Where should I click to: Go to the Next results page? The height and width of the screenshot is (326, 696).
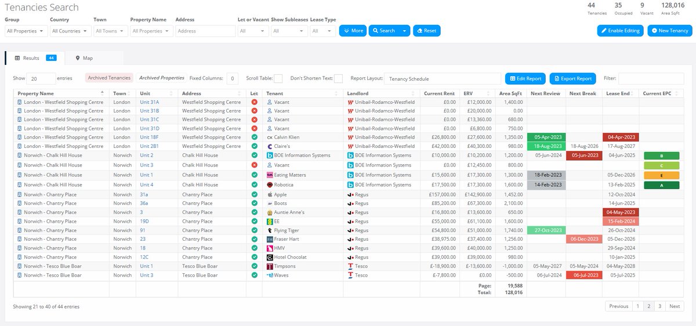[674, 306]
